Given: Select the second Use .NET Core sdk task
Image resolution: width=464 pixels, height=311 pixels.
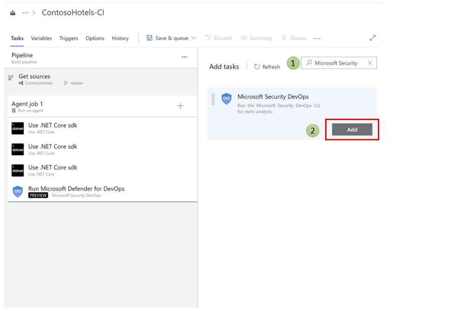Looking at the screenshot, I should coord(103,149).
